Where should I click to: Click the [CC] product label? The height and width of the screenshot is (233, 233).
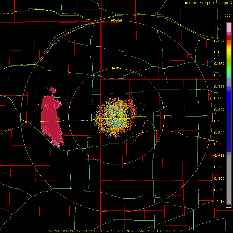click(221, 18)
